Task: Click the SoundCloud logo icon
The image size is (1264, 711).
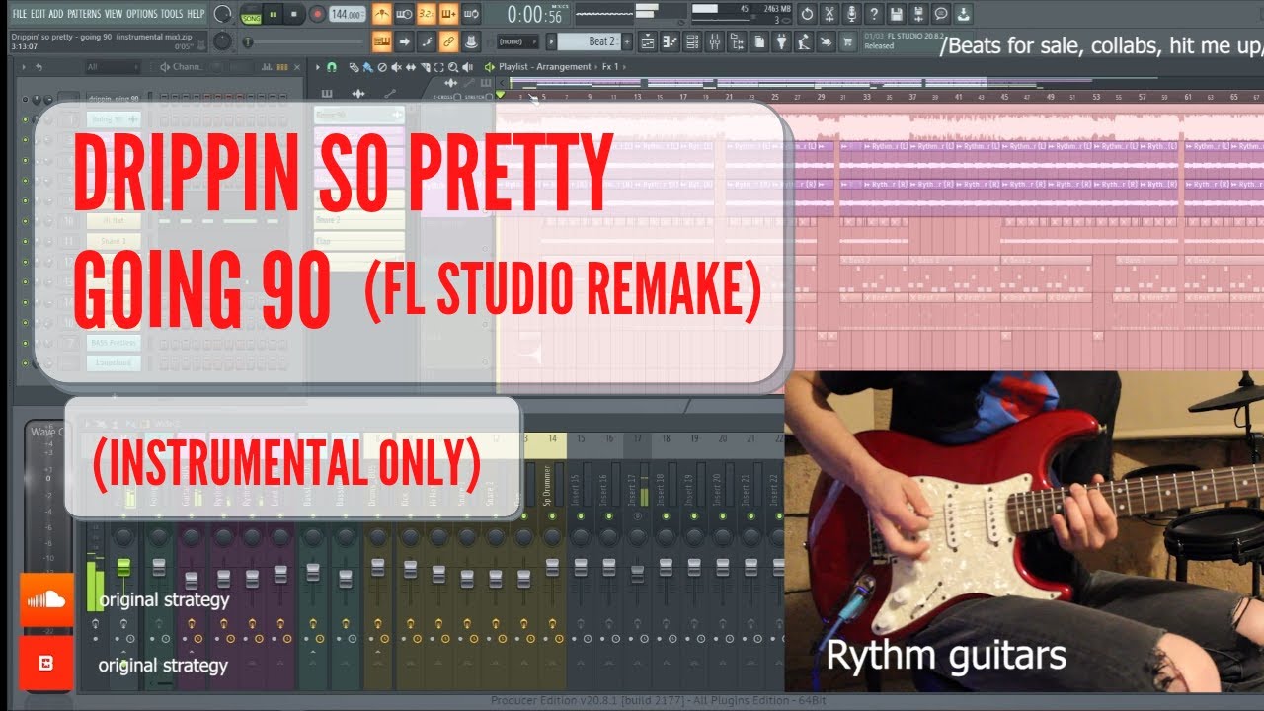Action: [46, 599]
